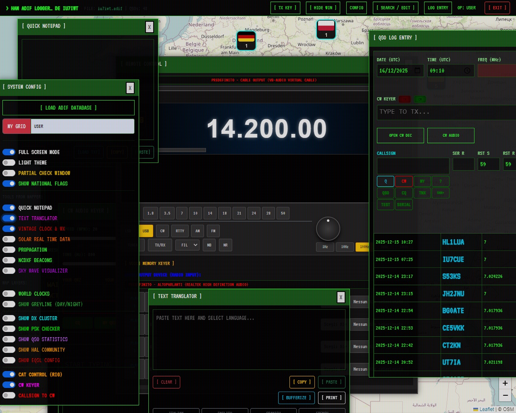
Task: Open the Search / Edit menu
Action: point(395,8)
